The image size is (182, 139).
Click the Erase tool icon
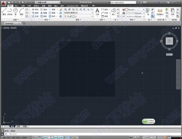coord(61,9)
